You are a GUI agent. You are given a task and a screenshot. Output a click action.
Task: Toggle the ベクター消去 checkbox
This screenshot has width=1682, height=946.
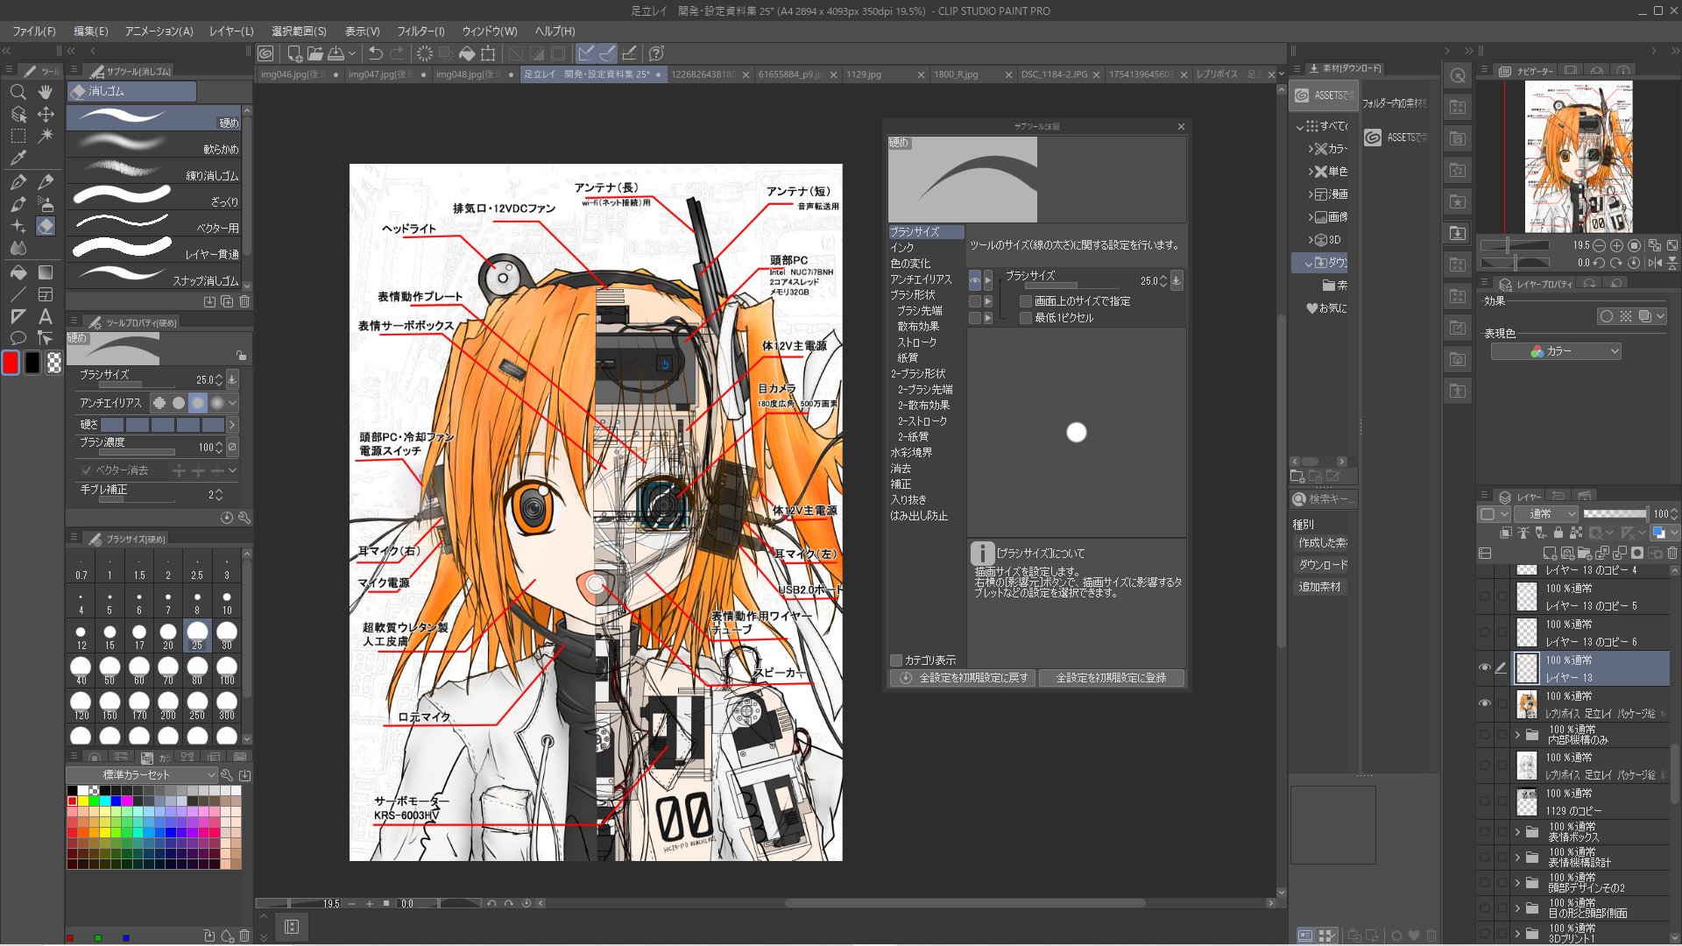point(86,470)
